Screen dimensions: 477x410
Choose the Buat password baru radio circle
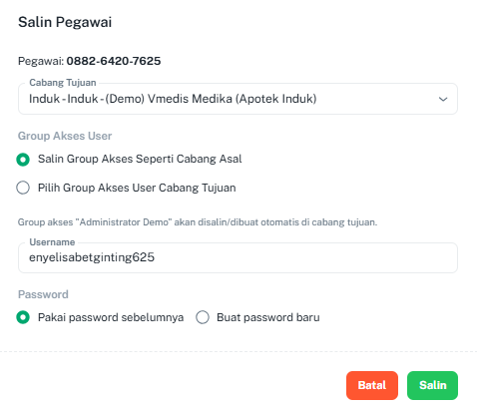pos(203,317)
